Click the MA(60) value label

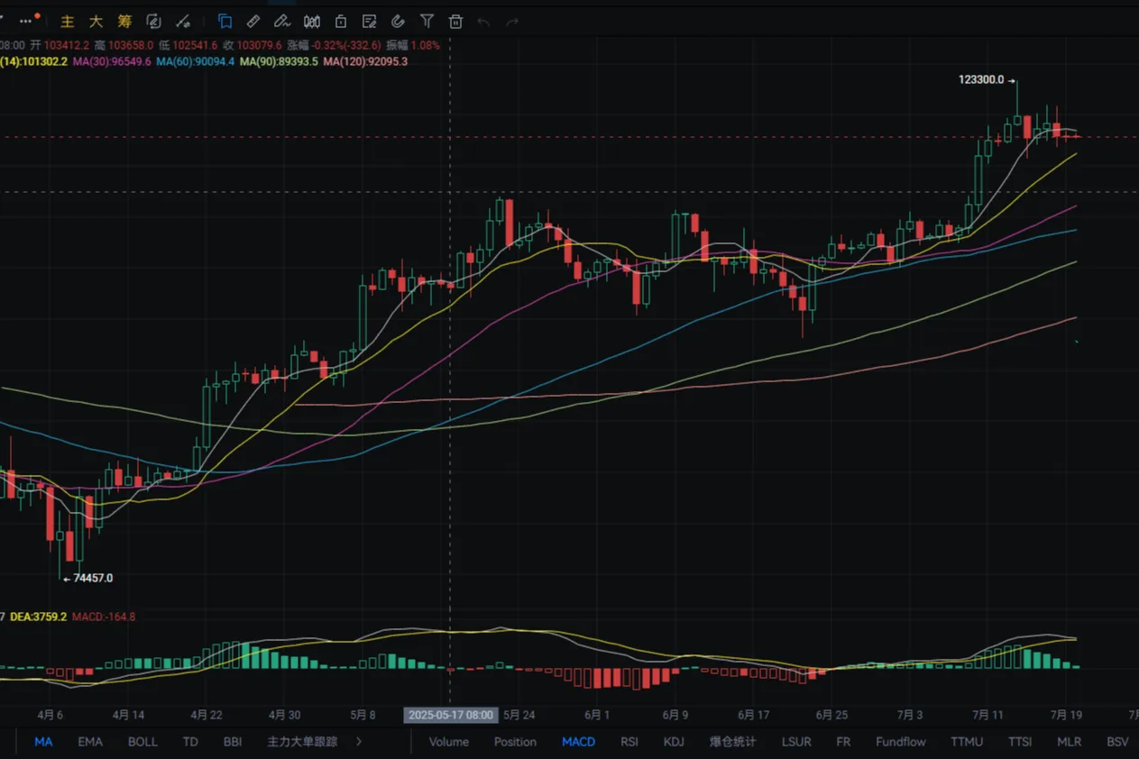point(196,61)
